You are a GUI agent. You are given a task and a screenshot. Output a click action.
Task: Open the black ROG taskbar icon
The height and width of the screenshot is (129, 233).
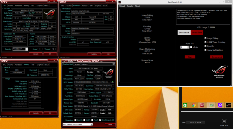tap(228, 105)
